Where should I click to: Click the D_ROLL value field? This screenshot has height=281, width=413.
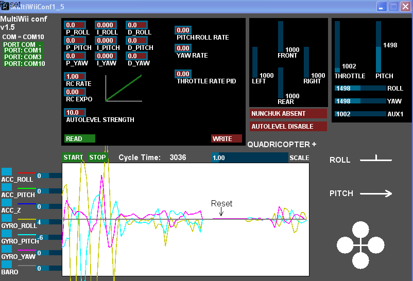[136, 25]
